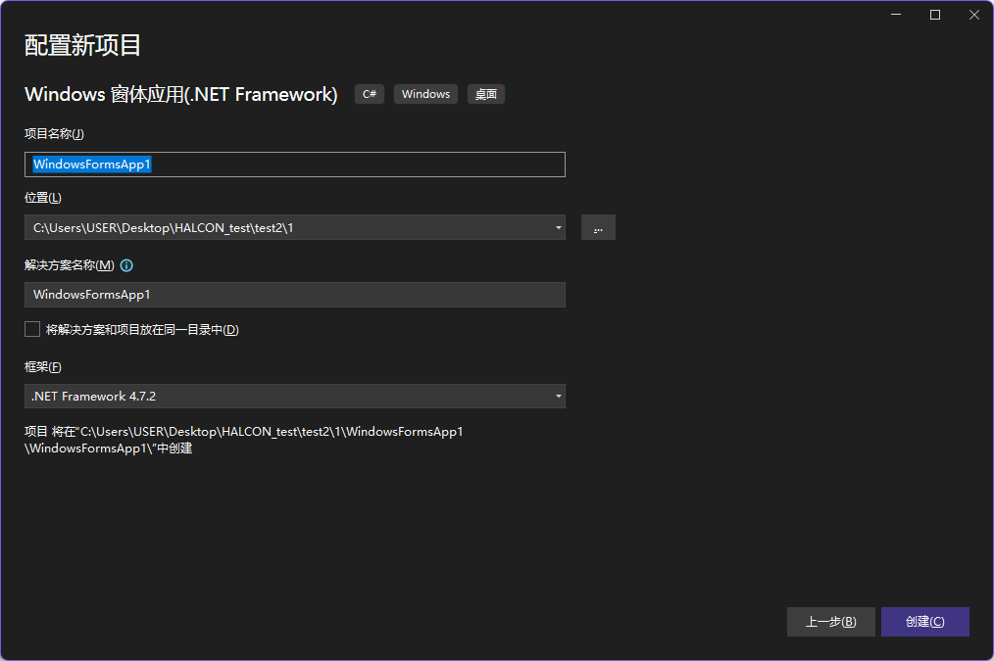Toggle the same-directory solution and project checkbox
Viewport: 994px width, 661px height.
[x=32, y=329]
